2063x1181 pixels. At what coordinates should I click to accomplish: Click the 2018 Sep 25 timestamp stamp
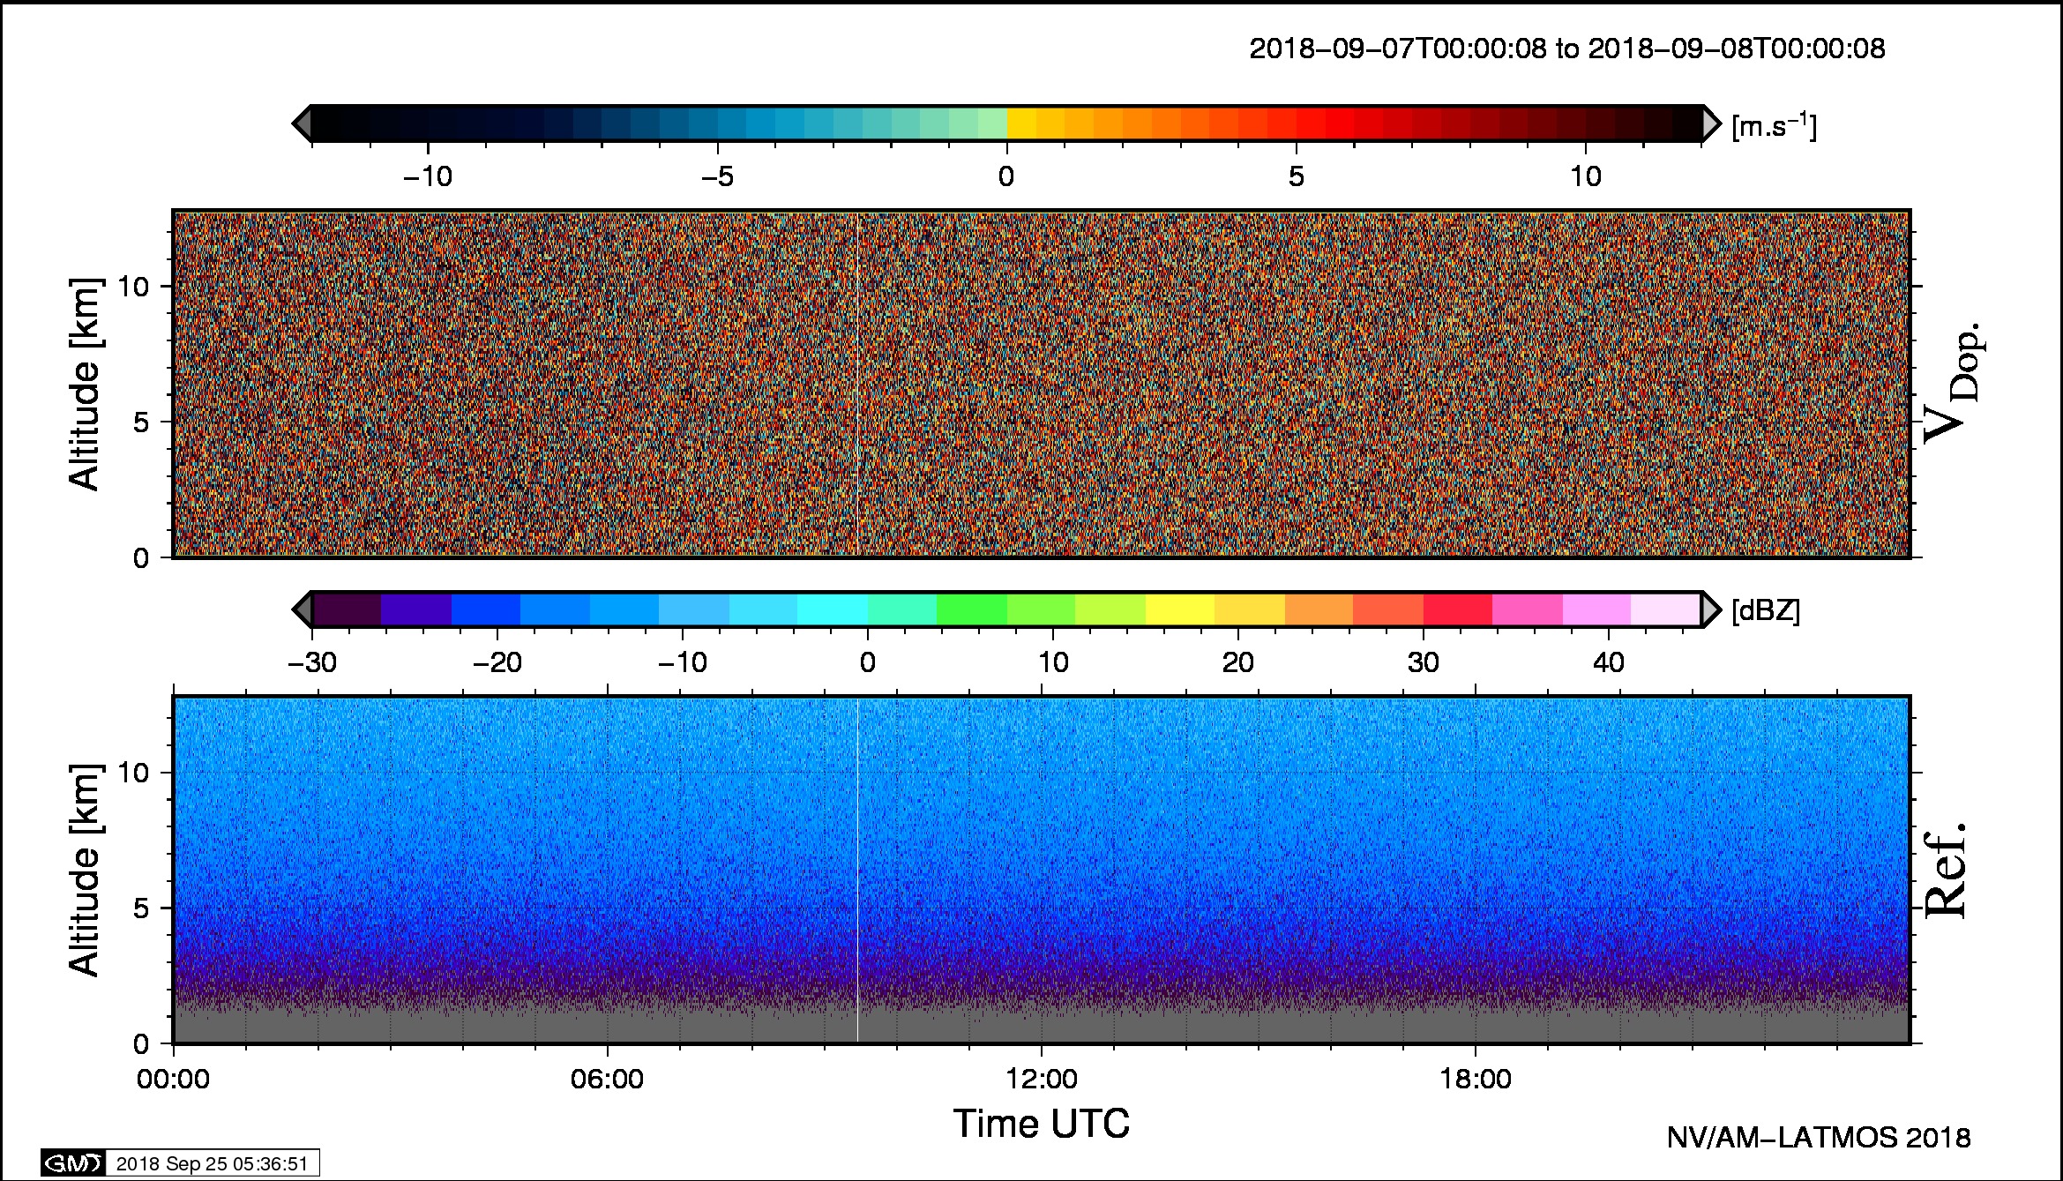click(212, 1163)
